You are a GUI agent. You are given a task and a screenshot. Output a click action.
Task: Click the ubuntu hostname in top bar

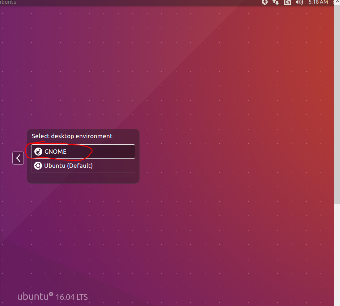click(8, 2)
